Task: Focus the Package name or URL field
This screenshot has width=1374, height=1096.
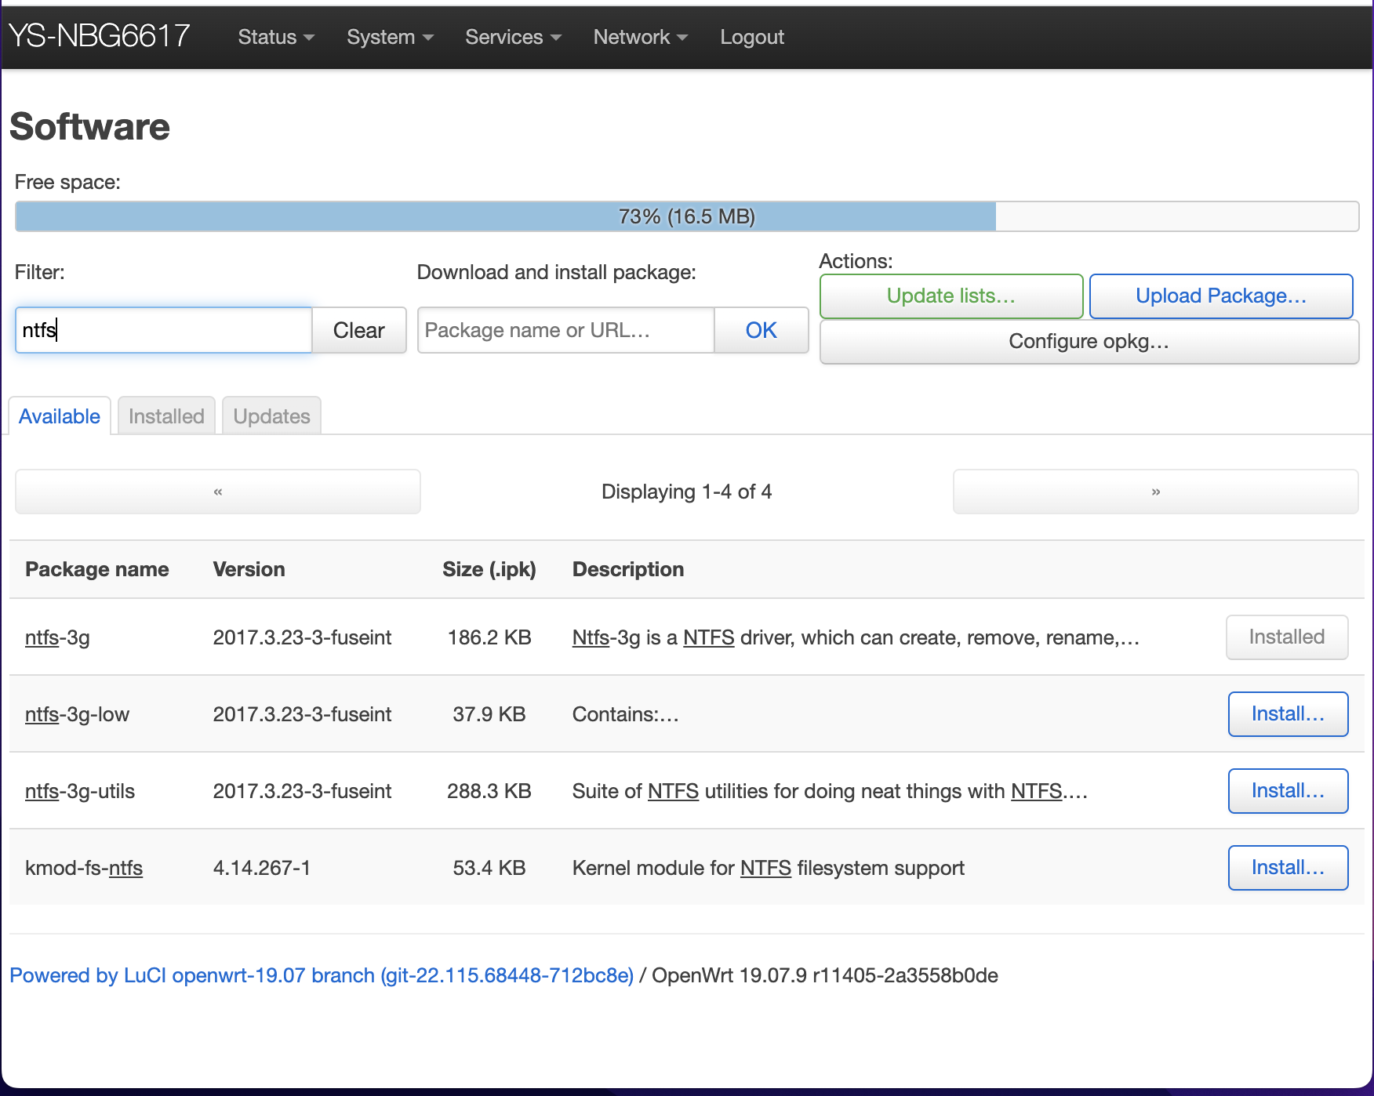Action: 565,330
